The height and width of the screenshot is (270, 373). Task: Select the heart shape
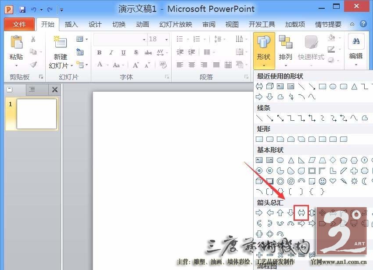tap(333, 181)
